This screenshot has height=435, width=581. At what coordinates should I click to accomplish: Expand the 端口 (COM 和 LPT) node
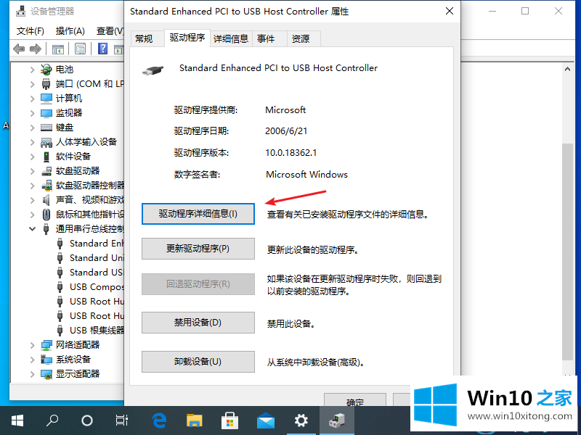(x=33, y=84)
